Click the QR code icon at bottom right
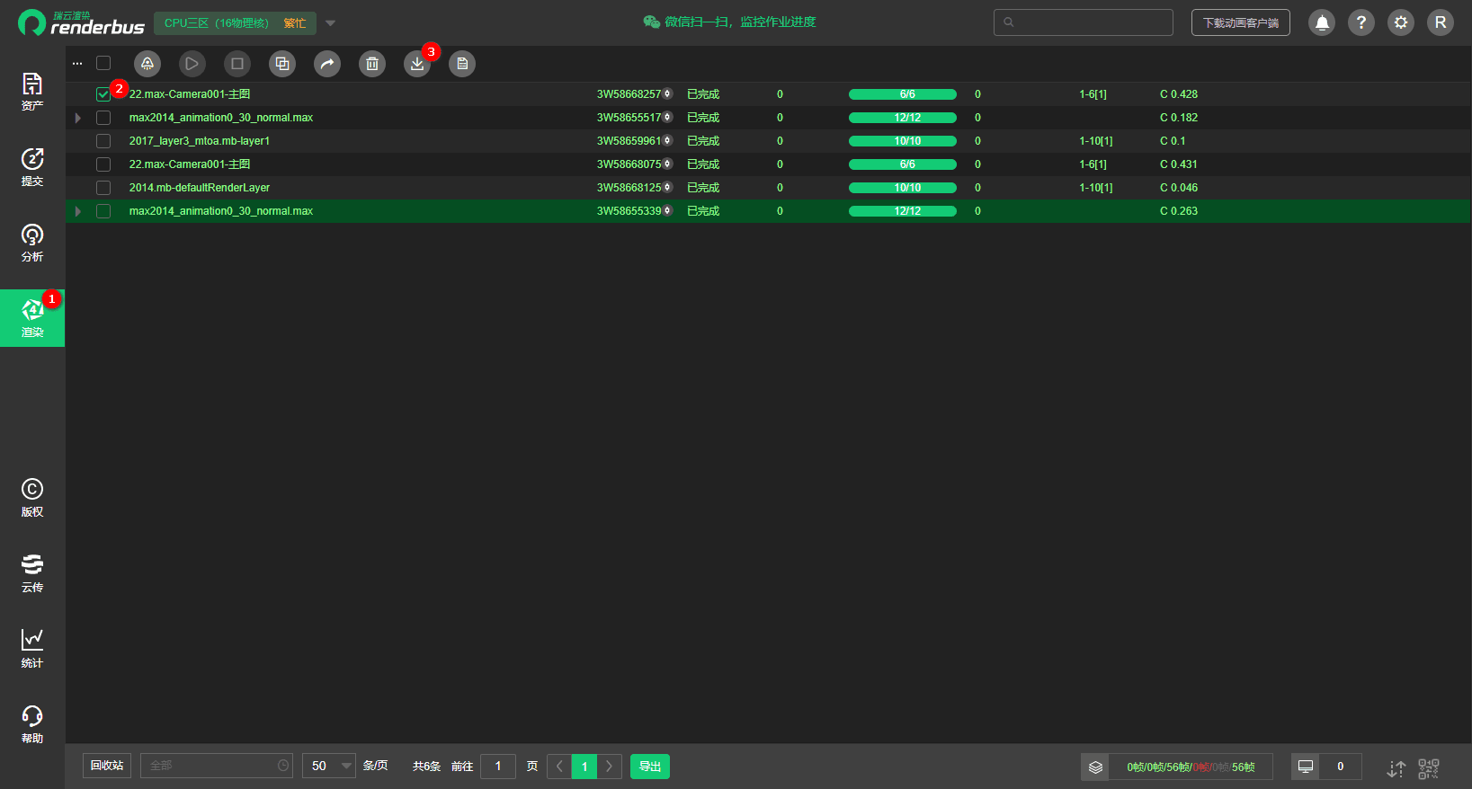Screen dimensions: 1472x789 coord(1428,768)
